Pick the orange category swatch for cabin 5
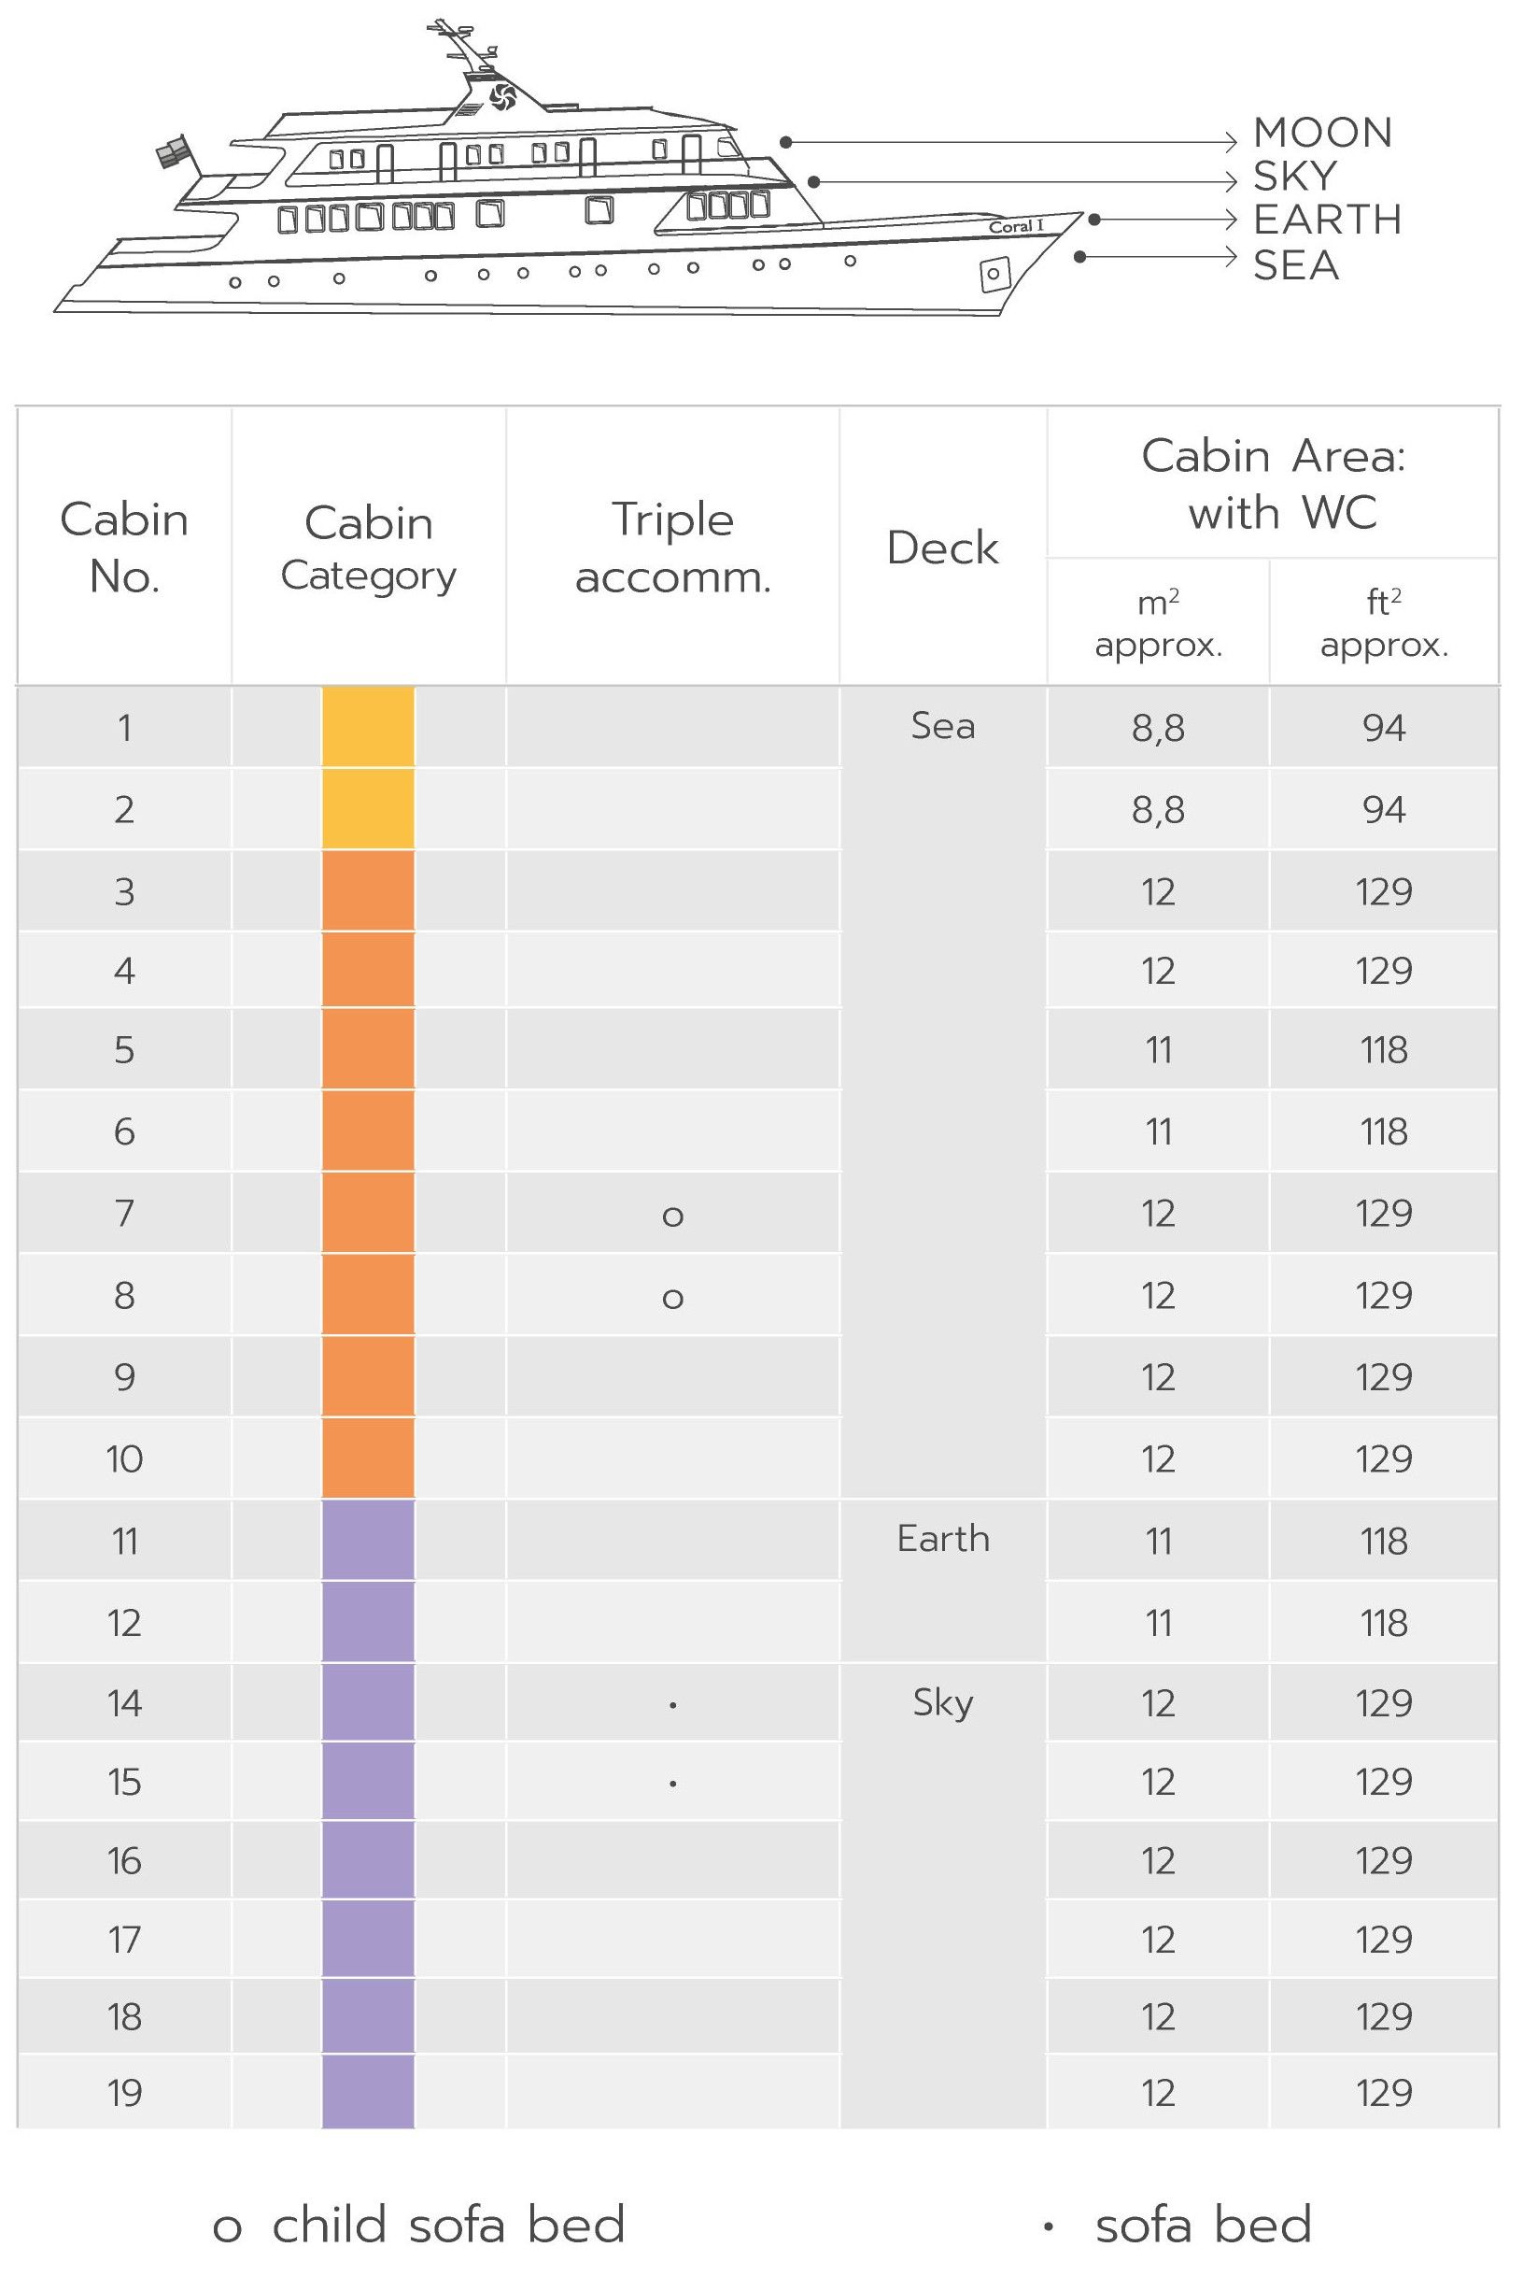 point(369,1049)
